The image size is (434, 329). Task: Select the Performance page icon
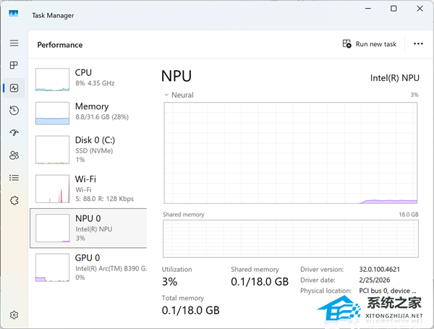[14, 88]
